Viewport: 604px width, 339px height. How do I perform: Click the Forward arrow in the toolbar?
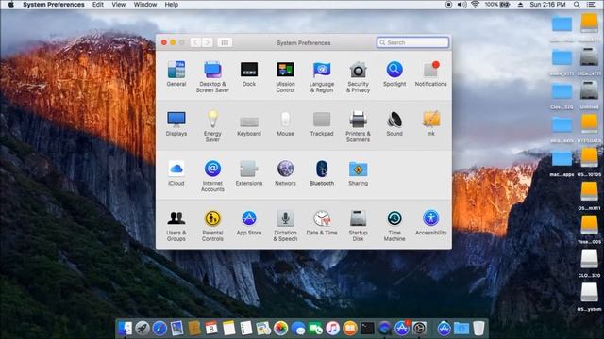tap(207, 42)
